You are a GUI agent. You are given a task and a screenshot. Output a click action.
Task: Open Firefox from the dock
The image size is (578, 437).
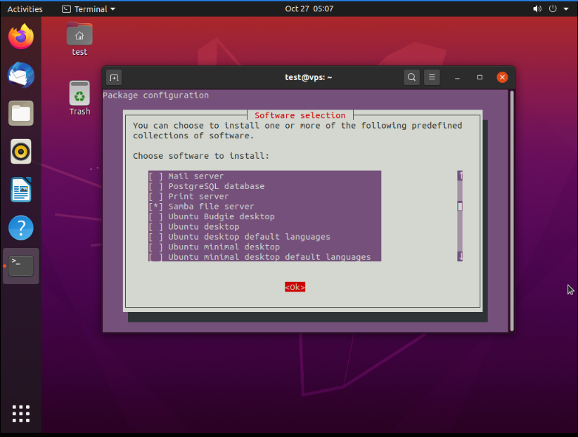click(x=21, y=37)
